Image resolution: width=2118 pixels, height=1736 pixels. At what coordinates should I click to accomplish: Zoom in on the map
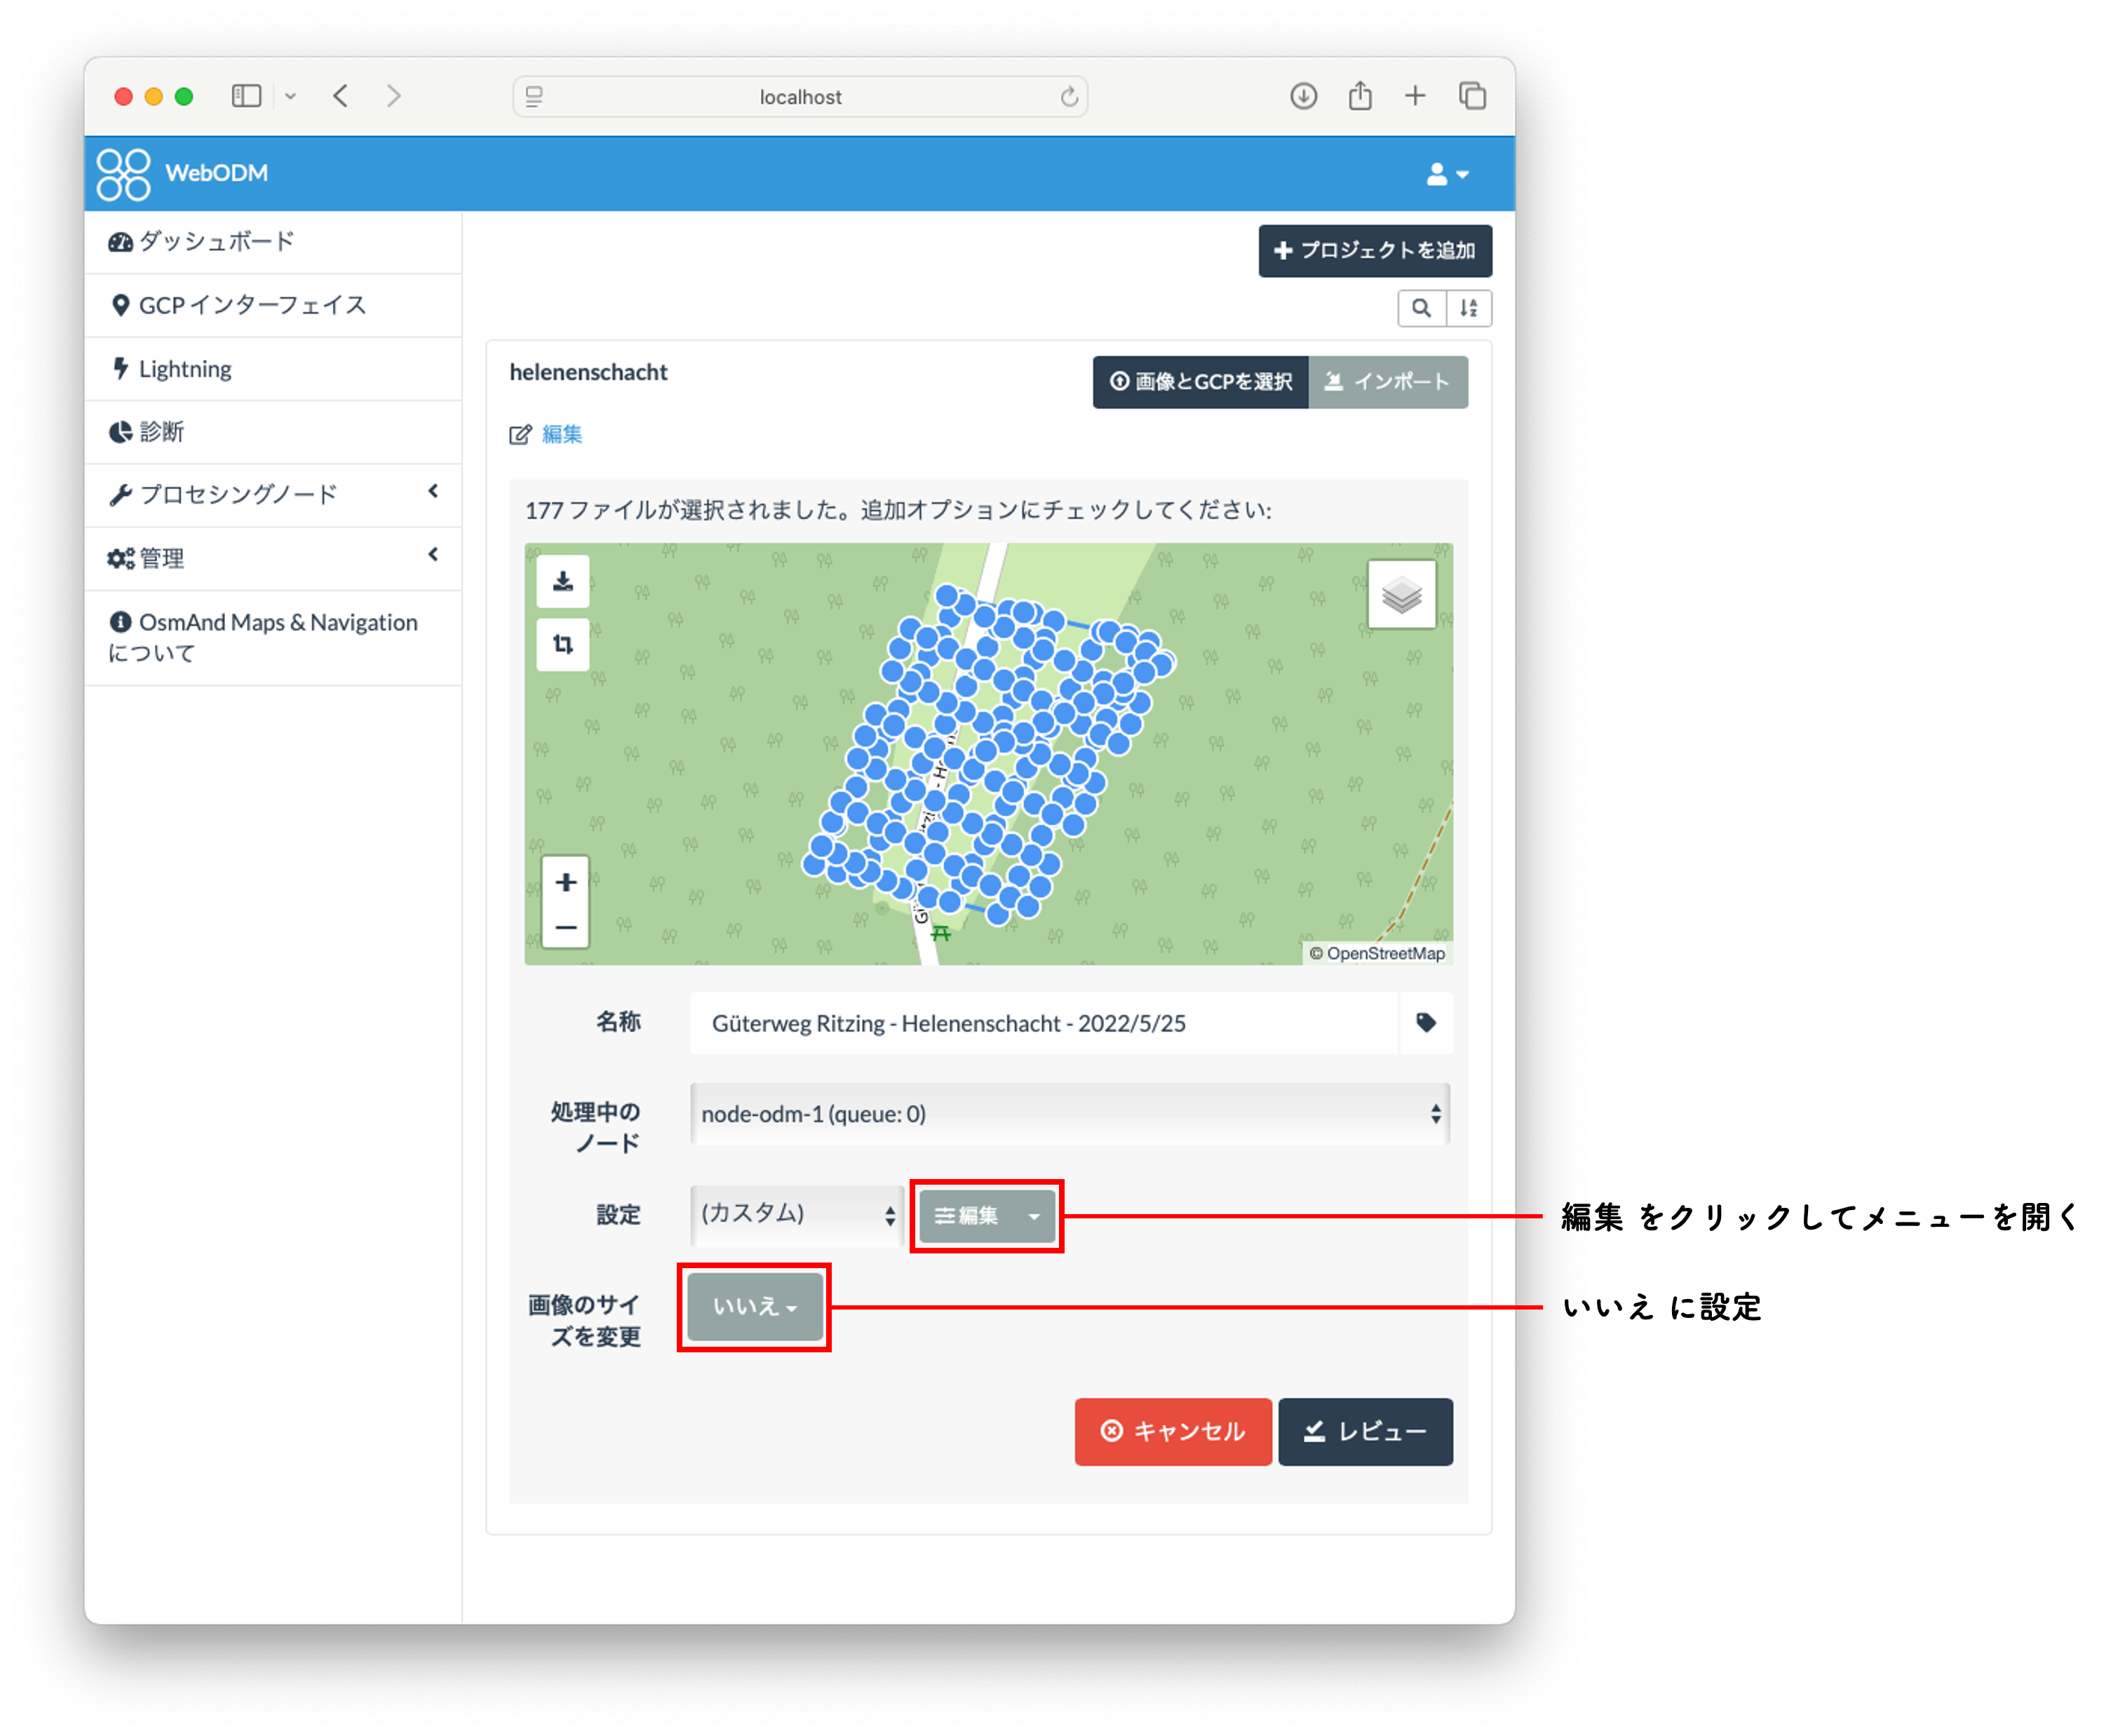[566, 882]
